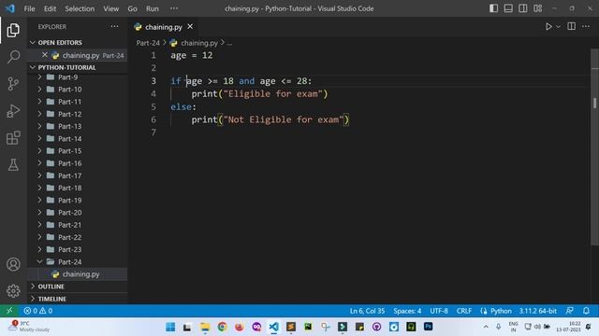Screen dimensions: 599x336
Task: Open the Accounts menu icon
Action: point(13,264)
